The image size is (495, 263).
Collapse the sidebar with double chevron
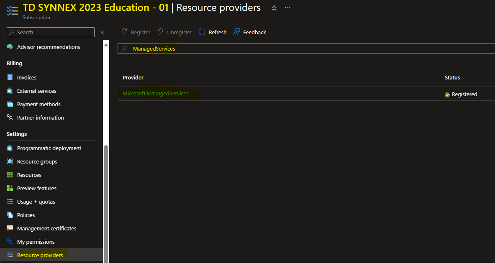[x=103, y=32]
